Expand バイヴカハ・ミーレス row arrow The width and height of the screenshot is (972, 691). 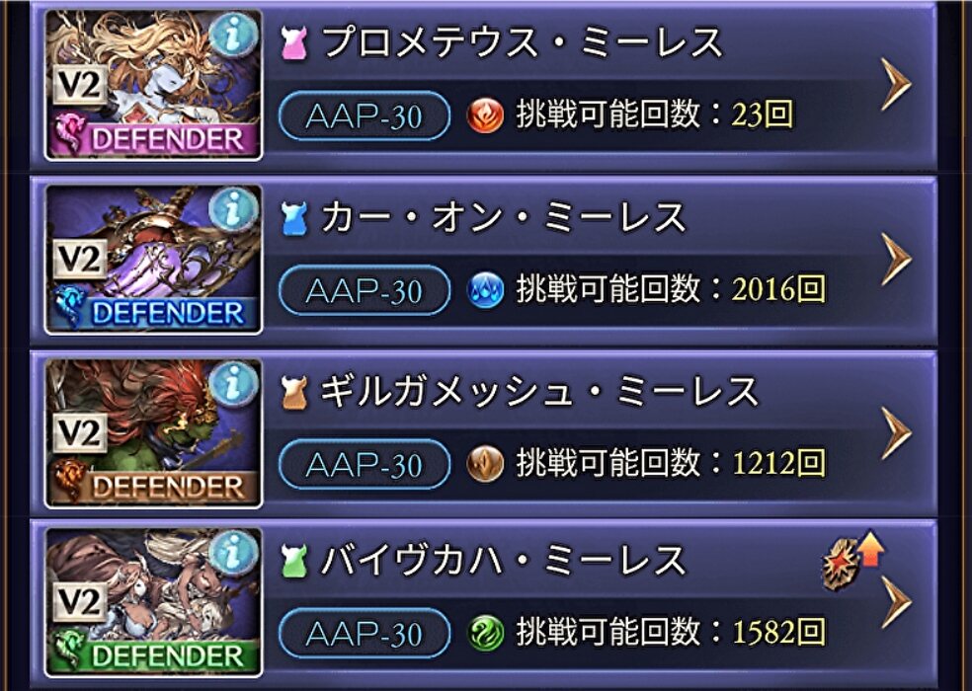coord(896,602)
